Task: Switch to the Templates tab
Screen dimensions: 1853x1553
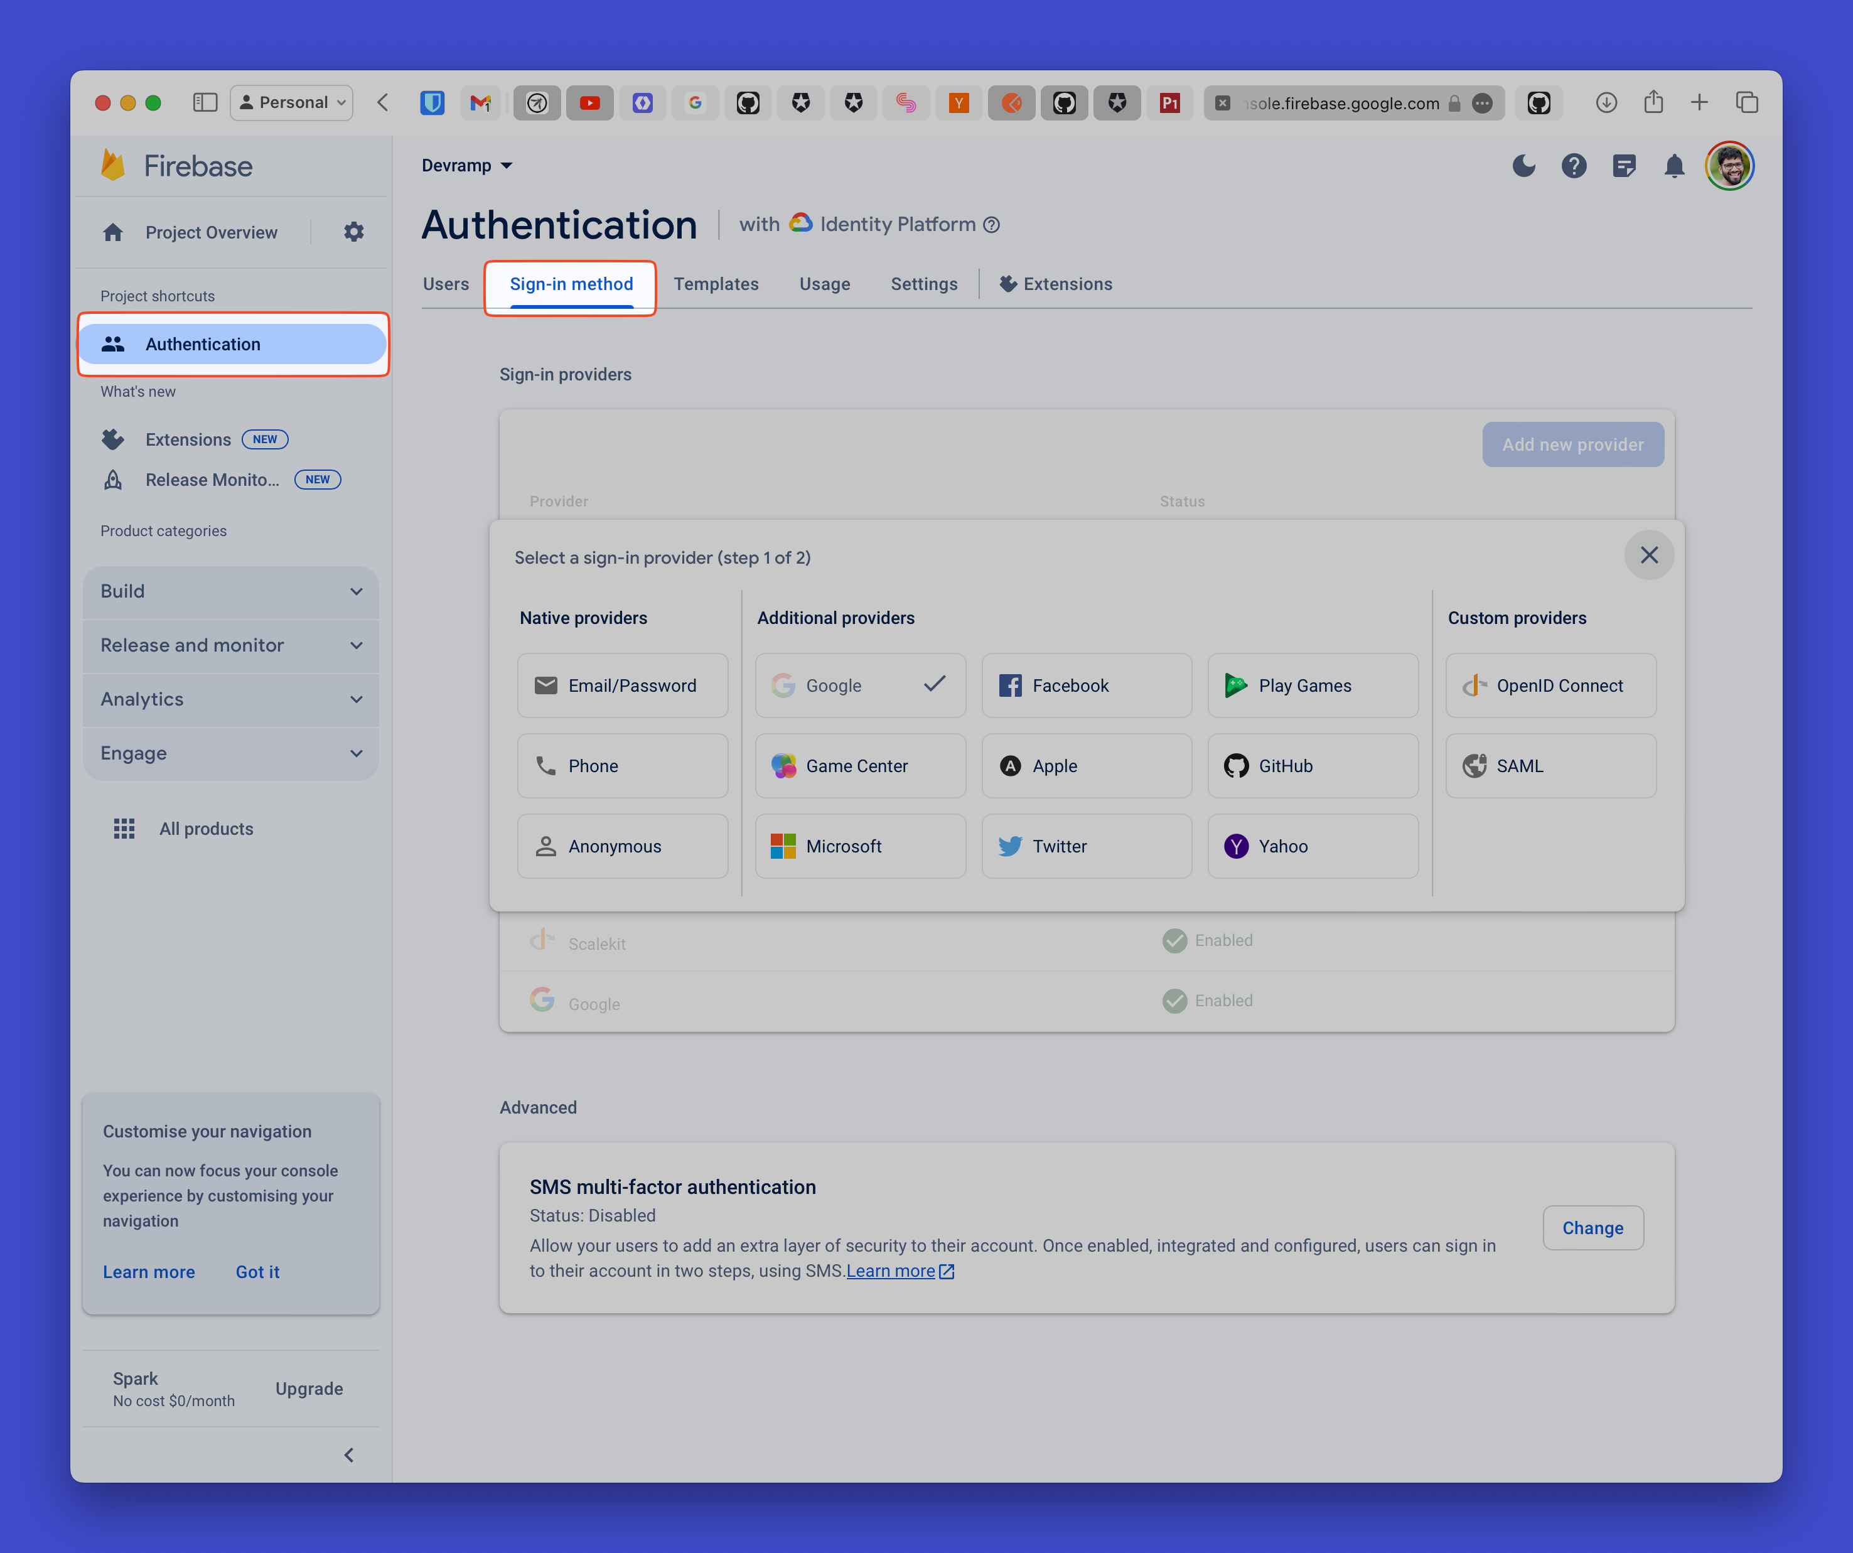Action: click(x=716, y=283)
